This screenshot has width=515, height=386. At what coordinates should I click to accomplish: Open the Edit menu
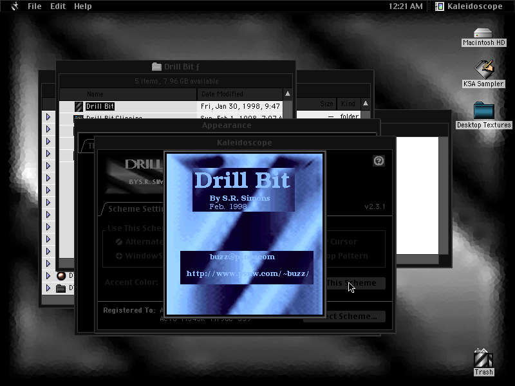coord(58,6)
